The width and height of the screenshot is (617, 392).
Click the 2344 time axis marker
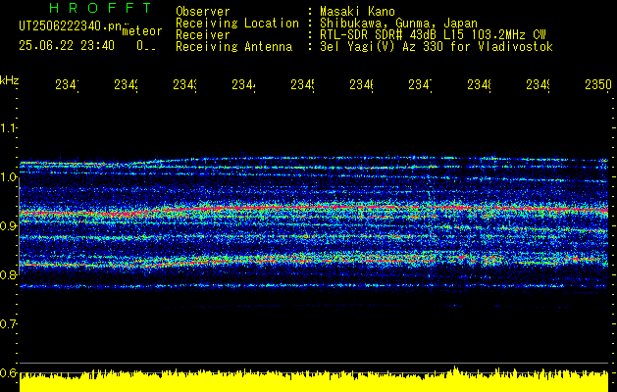click(243, 84)
